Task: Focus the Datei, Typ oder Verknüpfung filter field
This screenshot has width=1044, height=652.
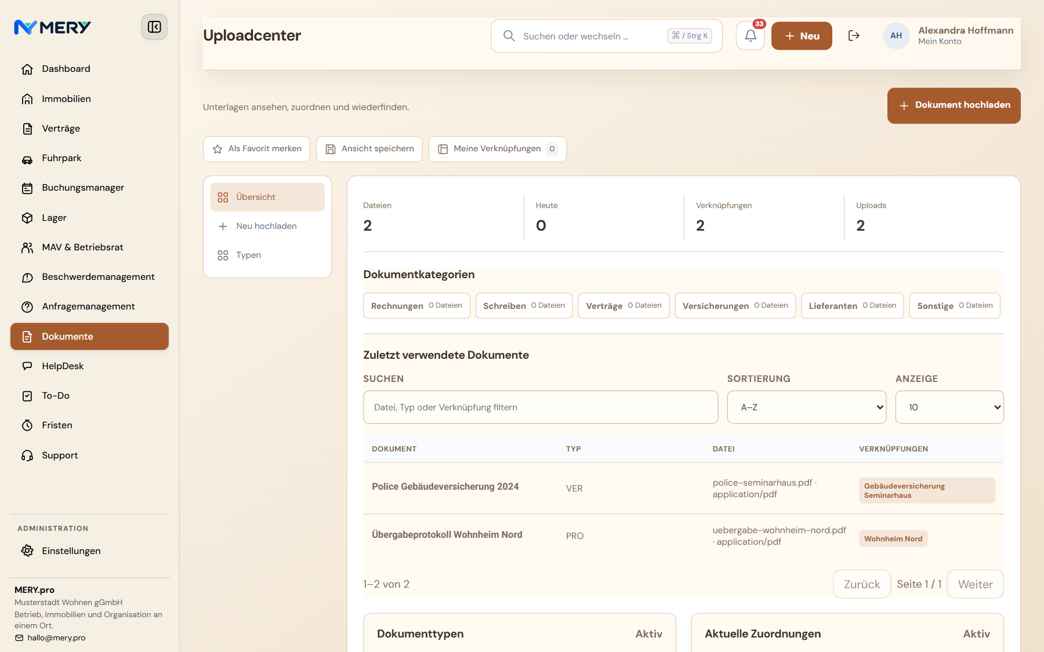Action: point(541,407)
